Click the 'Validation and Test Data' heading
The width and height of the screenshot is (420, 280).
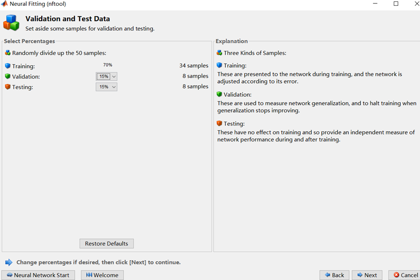click(67, 19)
